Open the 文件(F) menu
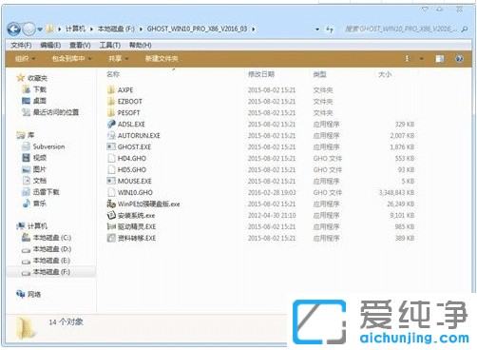 (21, 46)
